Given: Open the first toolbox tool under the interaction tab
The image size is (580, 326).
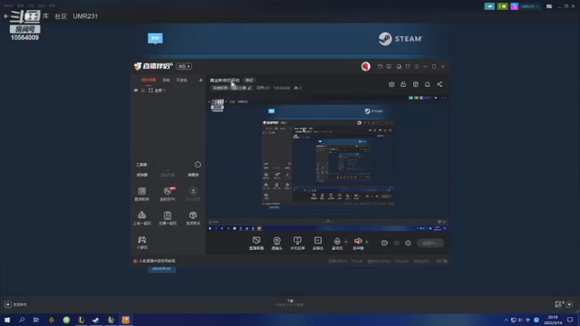Looking at the screenshot, I should [x=142, y=193].
